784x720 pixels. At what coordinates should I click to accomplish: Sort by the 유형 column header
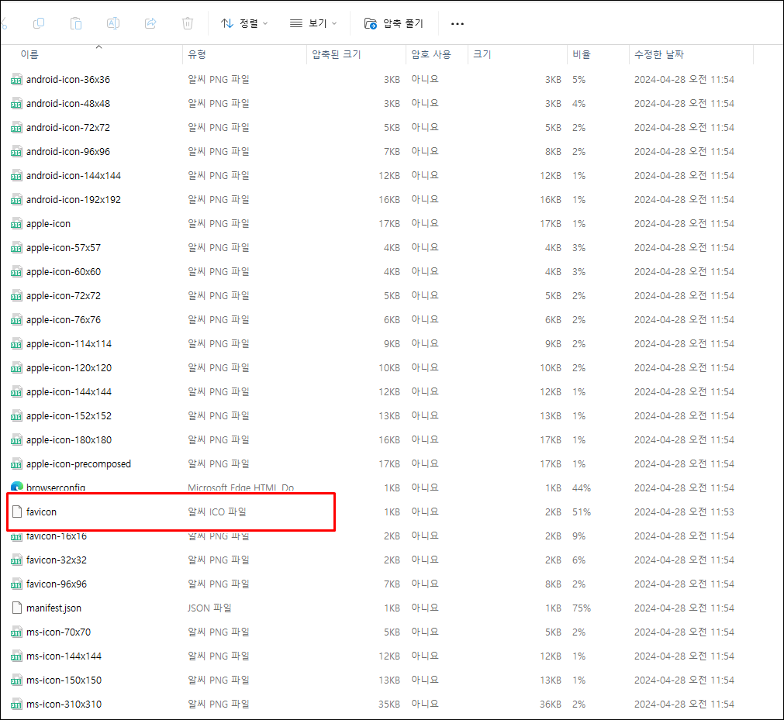tap(196, 54)
